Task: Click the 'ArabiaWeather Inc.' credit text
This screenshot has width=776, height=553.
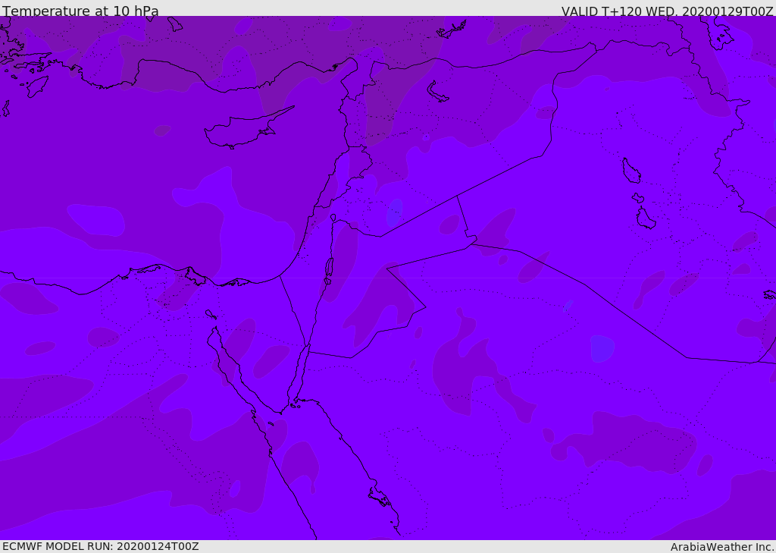Action: 723,547
